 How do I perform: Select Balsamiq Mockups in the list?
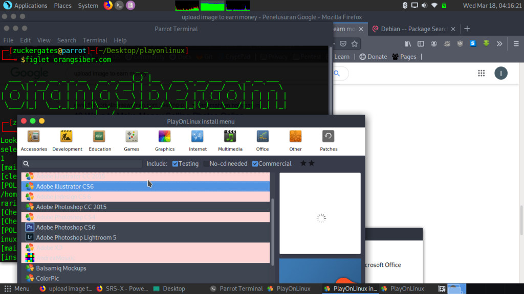145,268
